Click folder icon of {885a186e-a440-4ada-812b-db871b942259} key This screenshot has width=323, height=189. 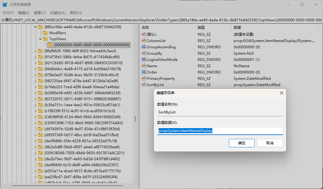(40, 27)
